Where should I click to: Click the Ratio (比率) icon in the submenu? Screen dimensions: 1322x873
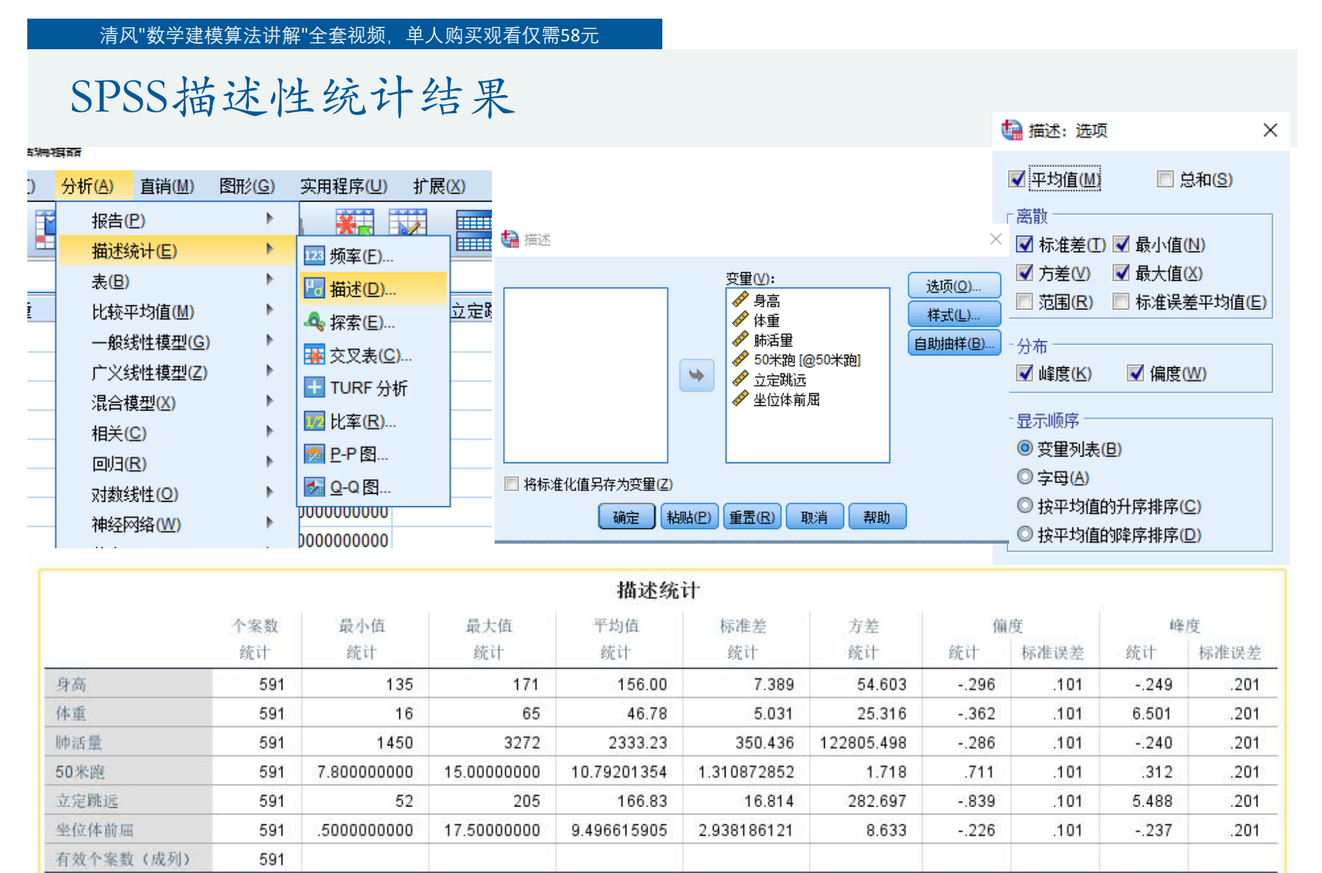[314, 421]
